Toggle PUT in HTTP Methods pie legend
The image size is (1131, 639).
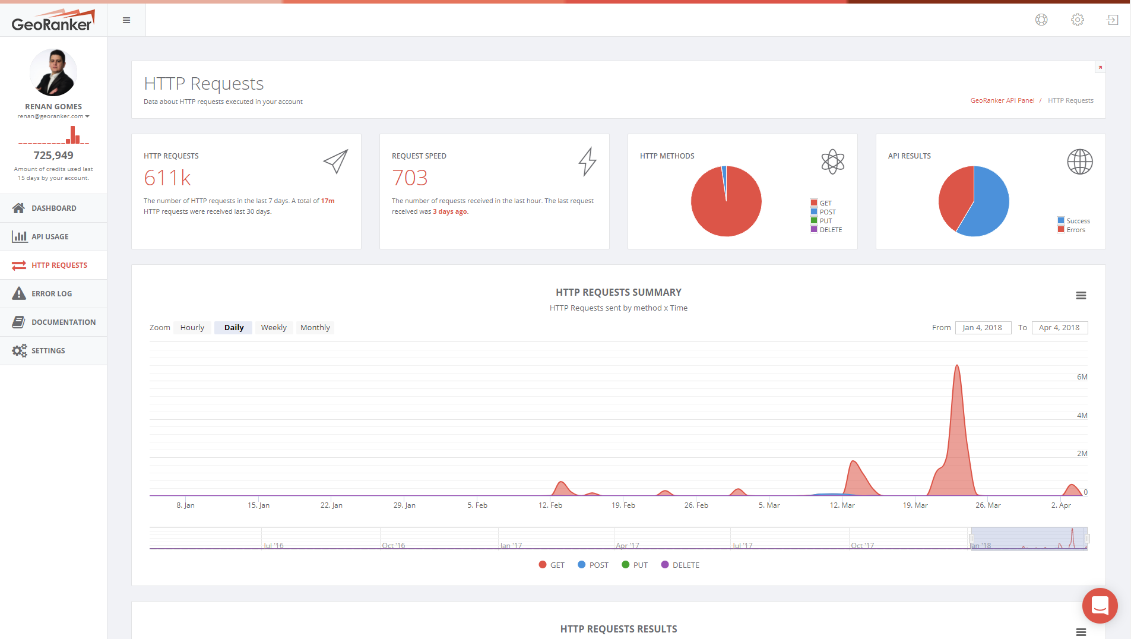[821, 221]
